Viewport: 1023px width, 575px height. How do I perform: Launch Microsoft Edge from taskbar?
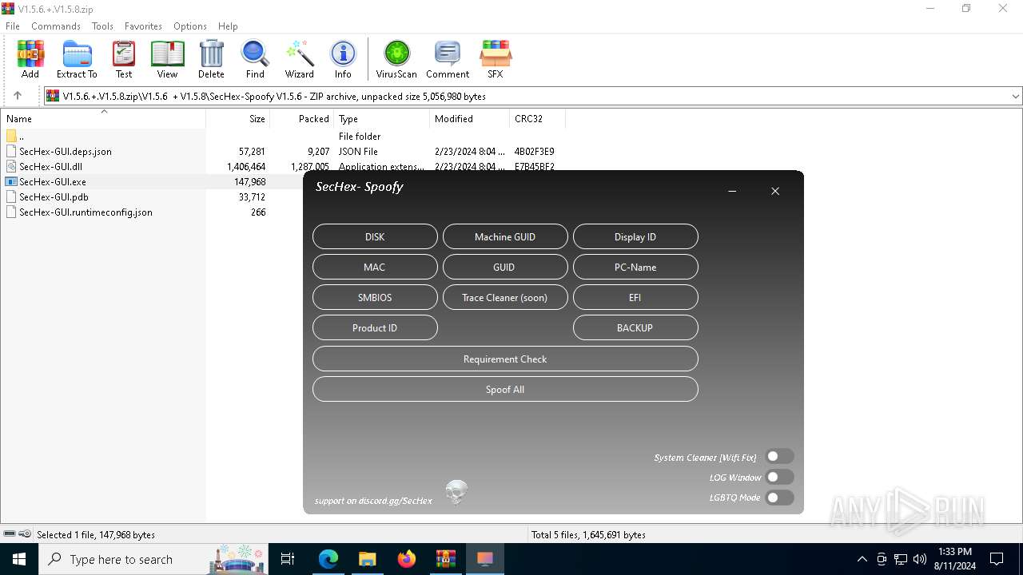click(x=328, y=559)
